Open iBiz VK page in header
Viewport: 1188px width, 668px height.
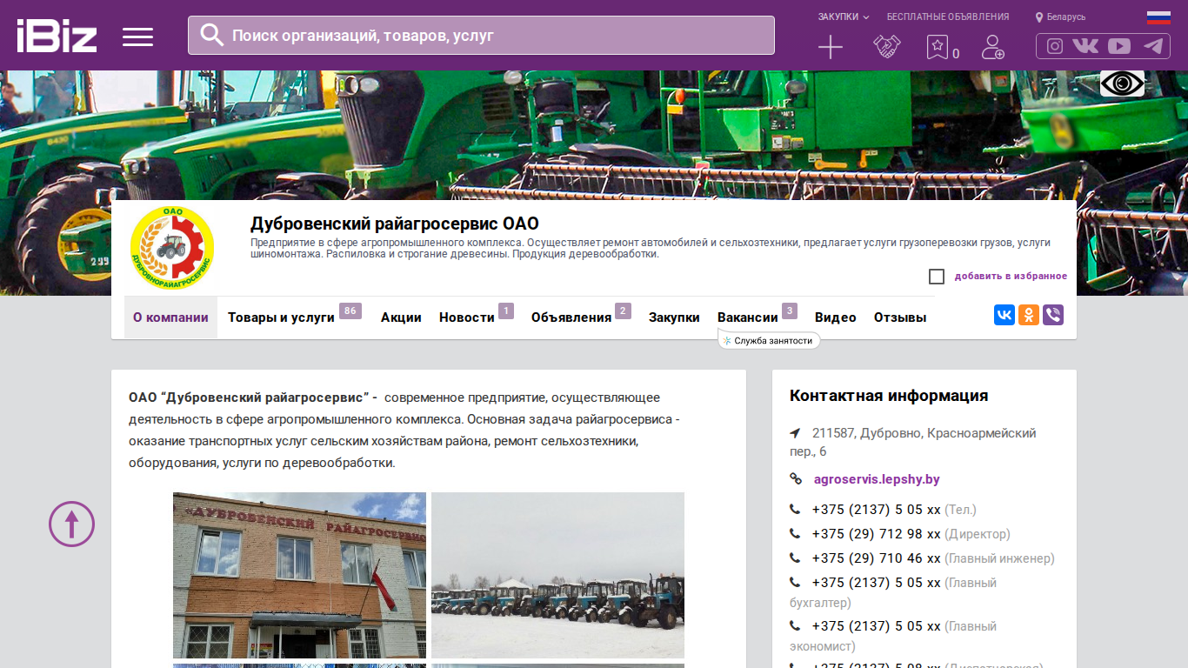1085,46
